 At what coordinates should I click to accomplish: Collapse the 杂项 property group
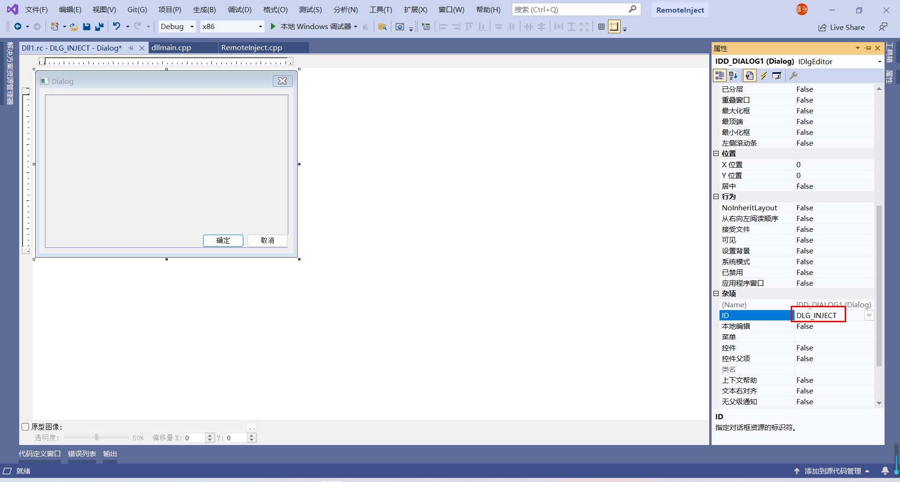(716, 294)
